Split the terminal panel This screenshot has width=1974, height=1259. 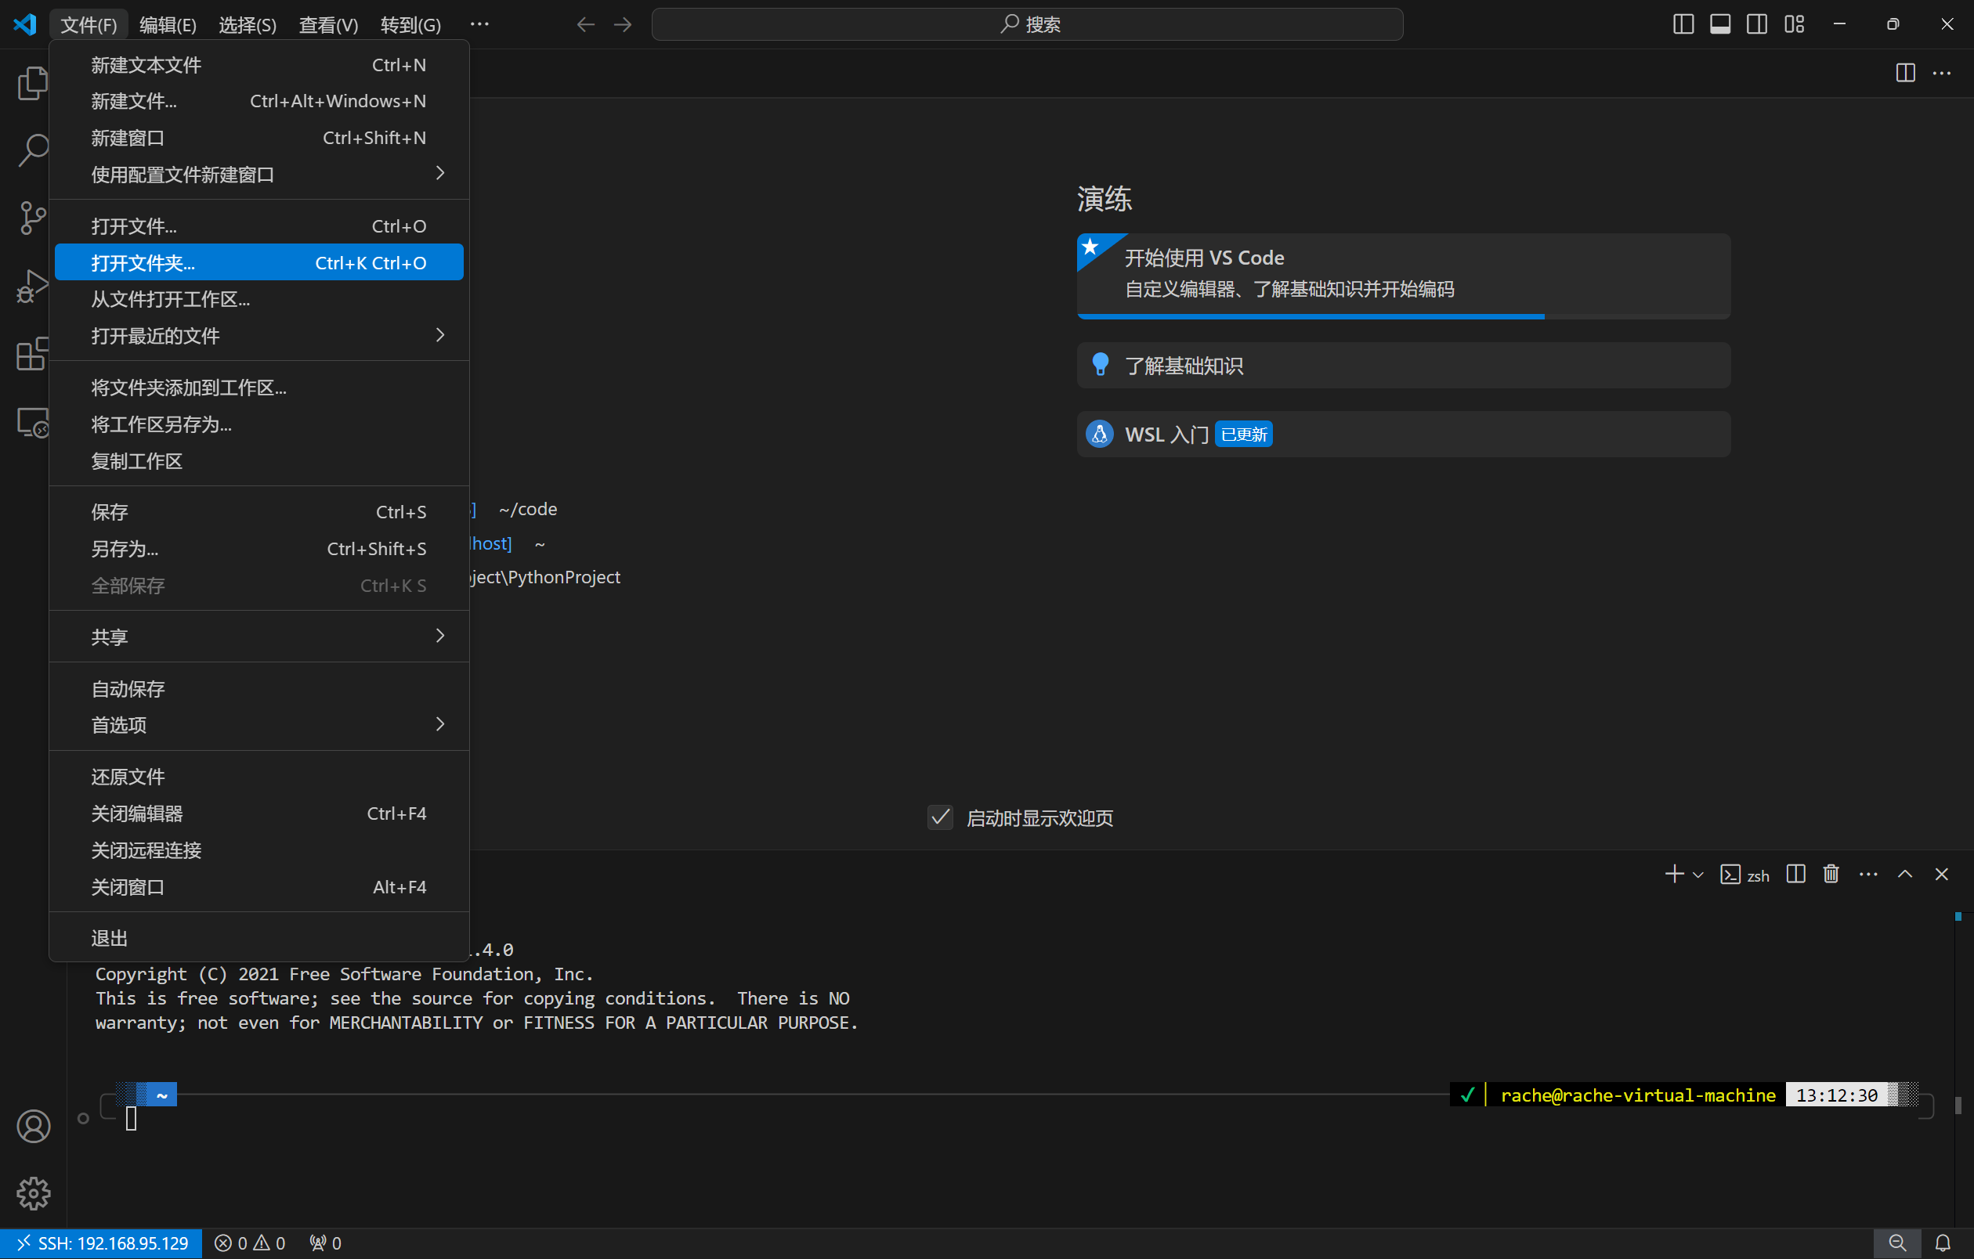[1795, 874]
